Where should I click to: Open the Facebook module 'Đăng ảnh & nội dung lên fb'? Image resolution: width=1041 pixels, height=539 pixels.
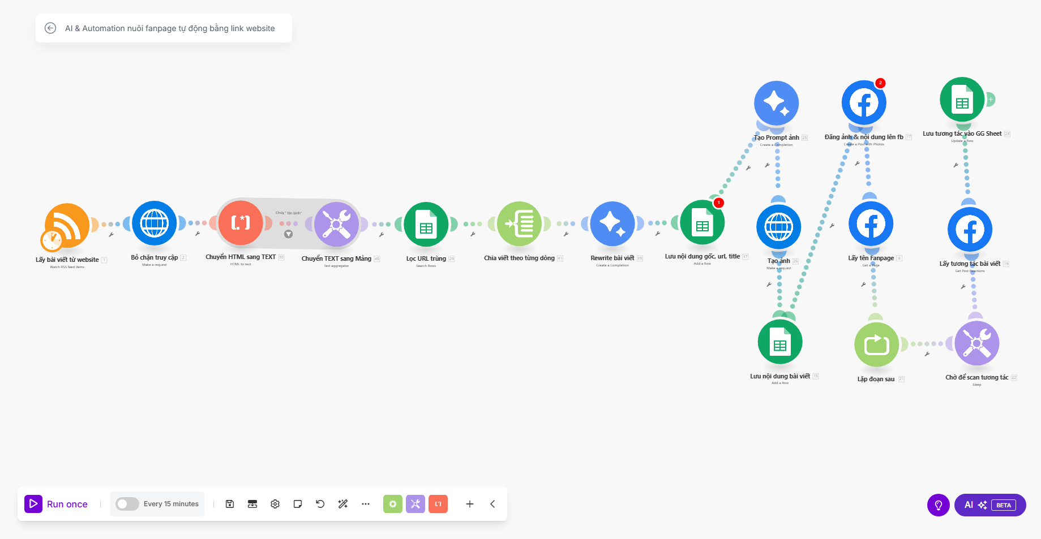864,102
